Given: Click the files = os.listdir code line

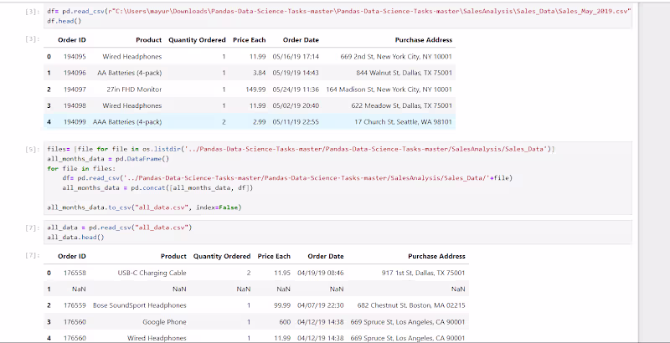Looking at the screenshot, I should coord(301,149).
